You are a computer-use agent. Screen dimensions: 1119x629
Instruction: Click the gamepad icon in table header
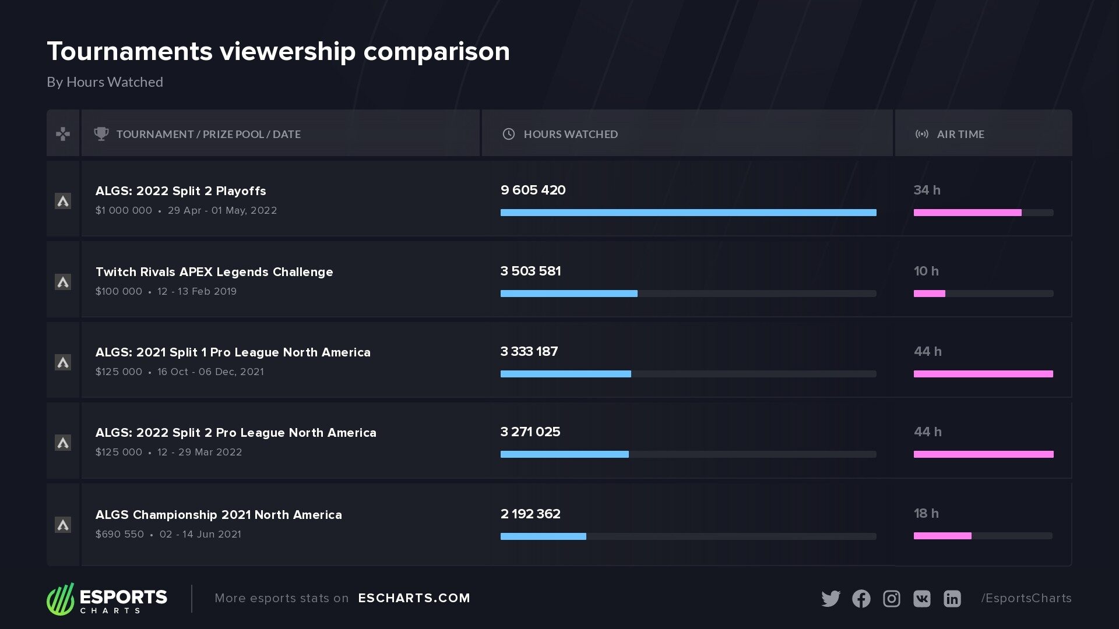click(x=63, y=134)
